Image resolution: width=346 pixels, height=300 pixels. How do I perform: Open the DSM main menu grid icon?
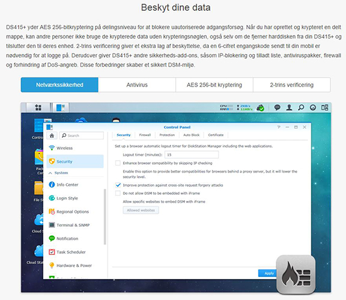tap(38, 108)
